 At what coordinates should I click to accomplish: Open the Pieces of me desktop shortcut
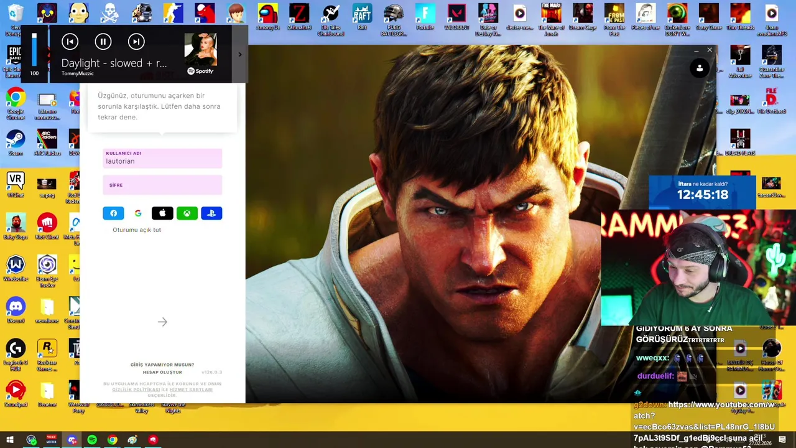click(646, 17)
